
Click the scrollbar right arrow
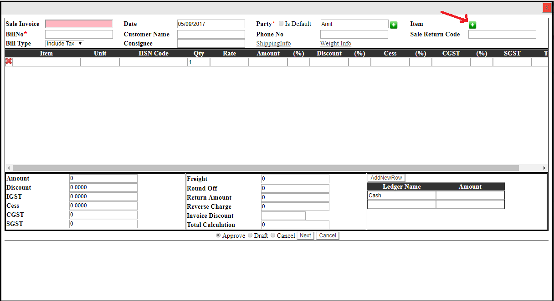click(544, 168)
